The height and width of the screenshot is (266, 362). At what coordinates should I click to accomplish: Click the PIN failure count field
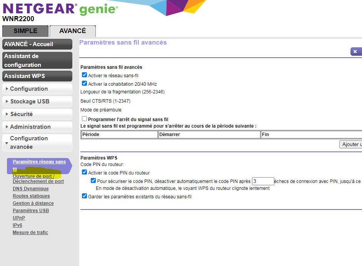[263, 181]
